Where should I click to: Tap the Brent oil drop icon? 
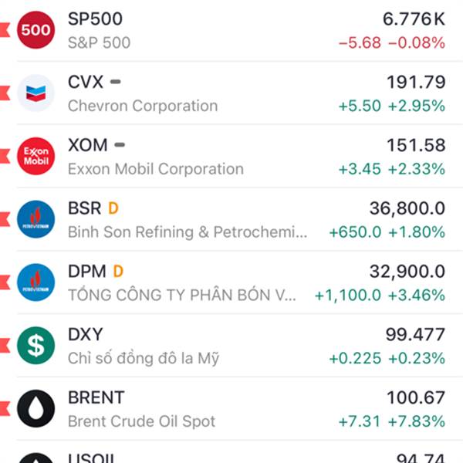point(35,409)
